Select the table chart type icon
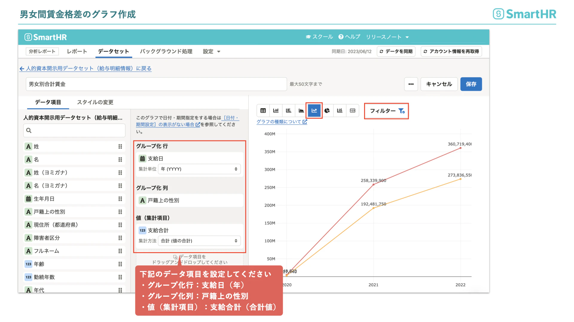574x322 pixels. coord(263,111)
